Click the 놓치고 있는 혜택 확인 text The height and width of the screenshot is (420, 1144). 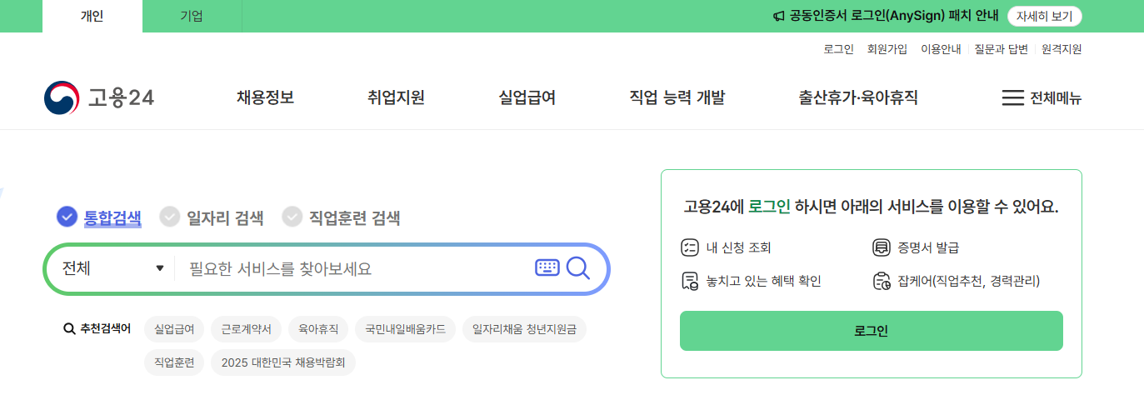763,281
